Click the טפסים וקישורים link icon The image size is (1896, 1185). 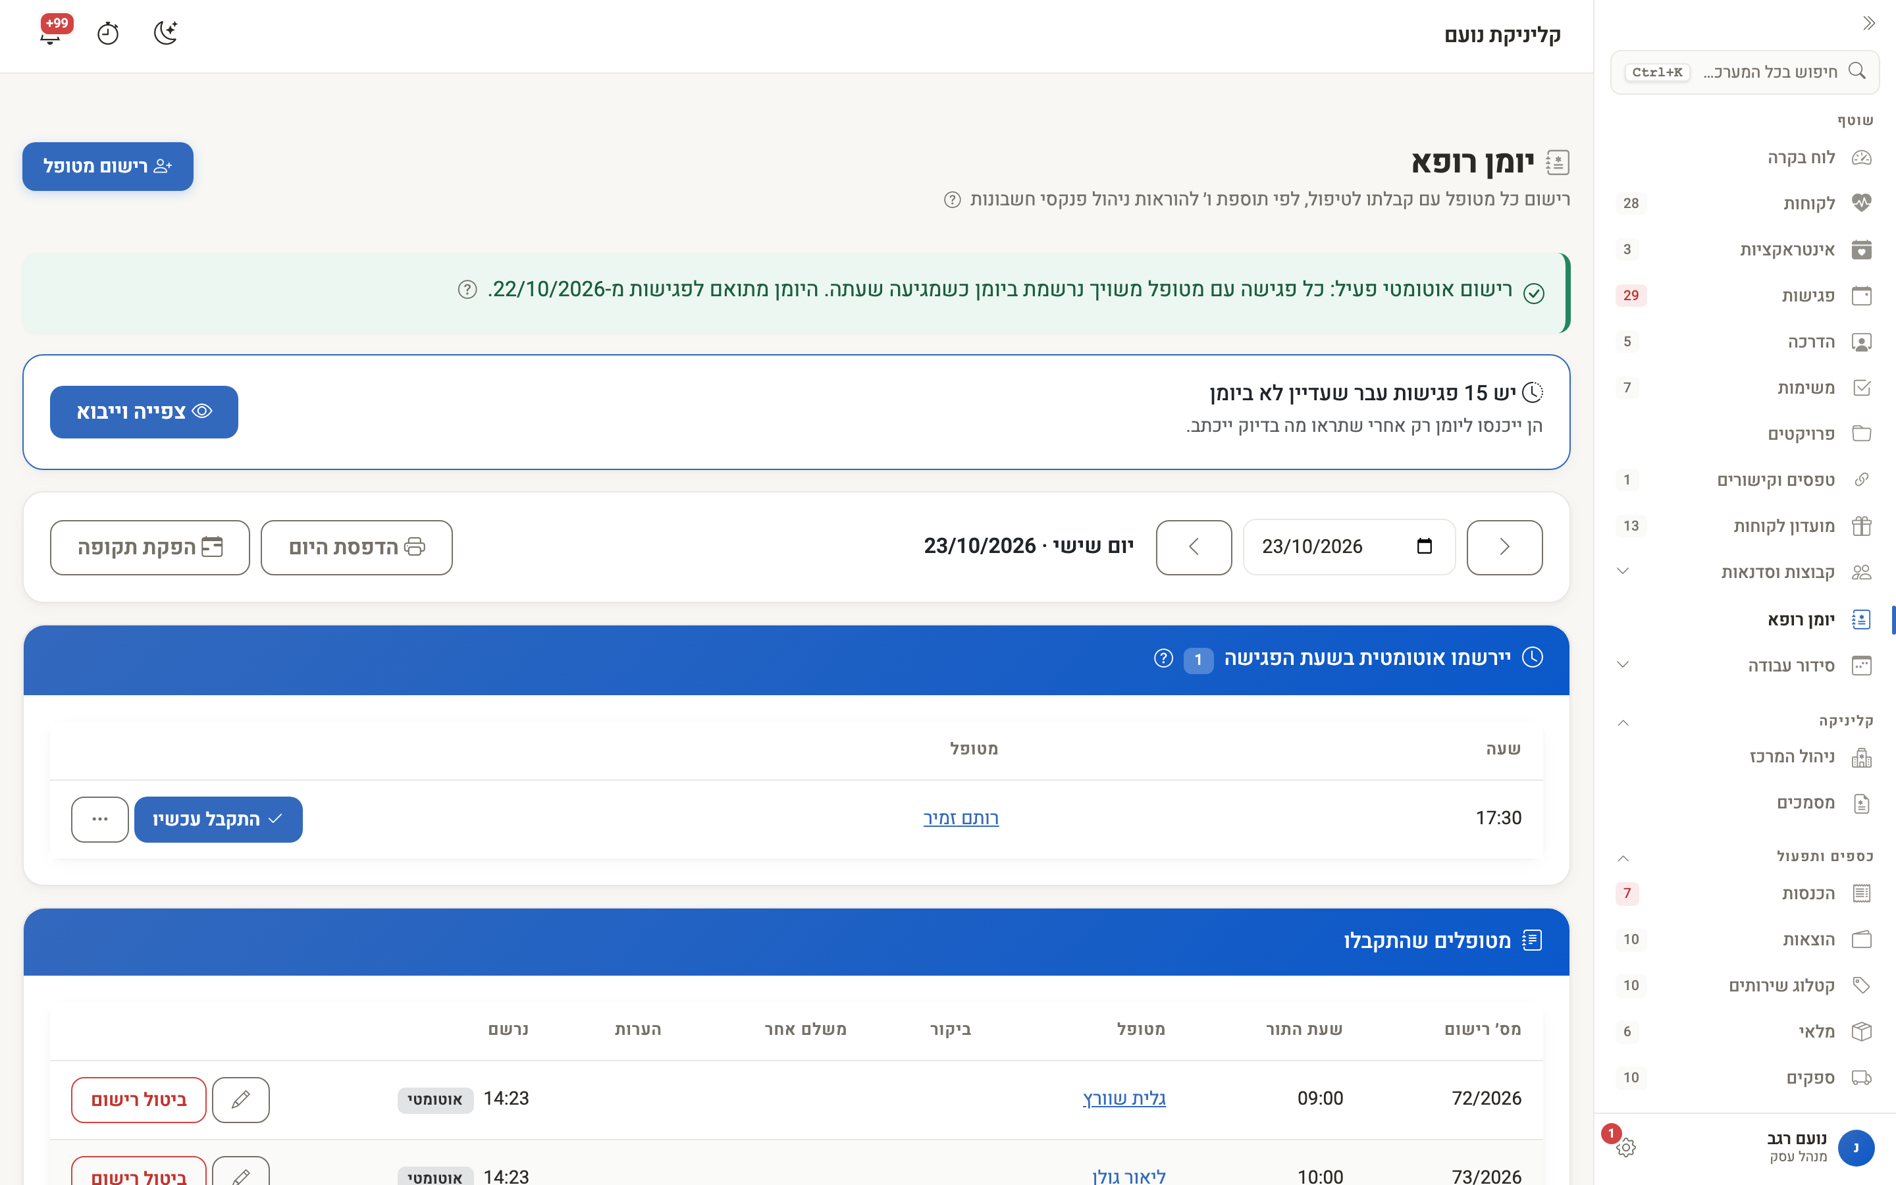1862,480
